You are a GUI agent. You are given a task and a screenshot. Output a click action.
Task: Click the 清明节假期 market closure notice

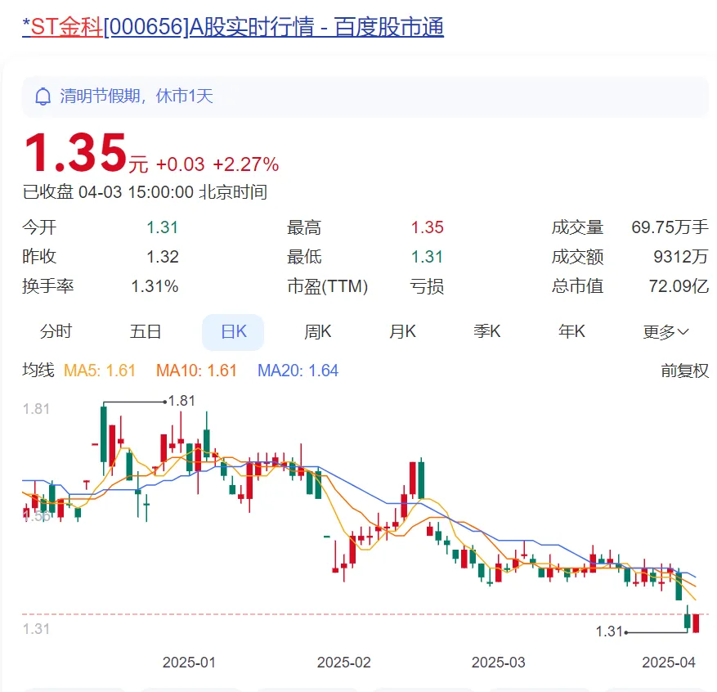tap(136, 97)
